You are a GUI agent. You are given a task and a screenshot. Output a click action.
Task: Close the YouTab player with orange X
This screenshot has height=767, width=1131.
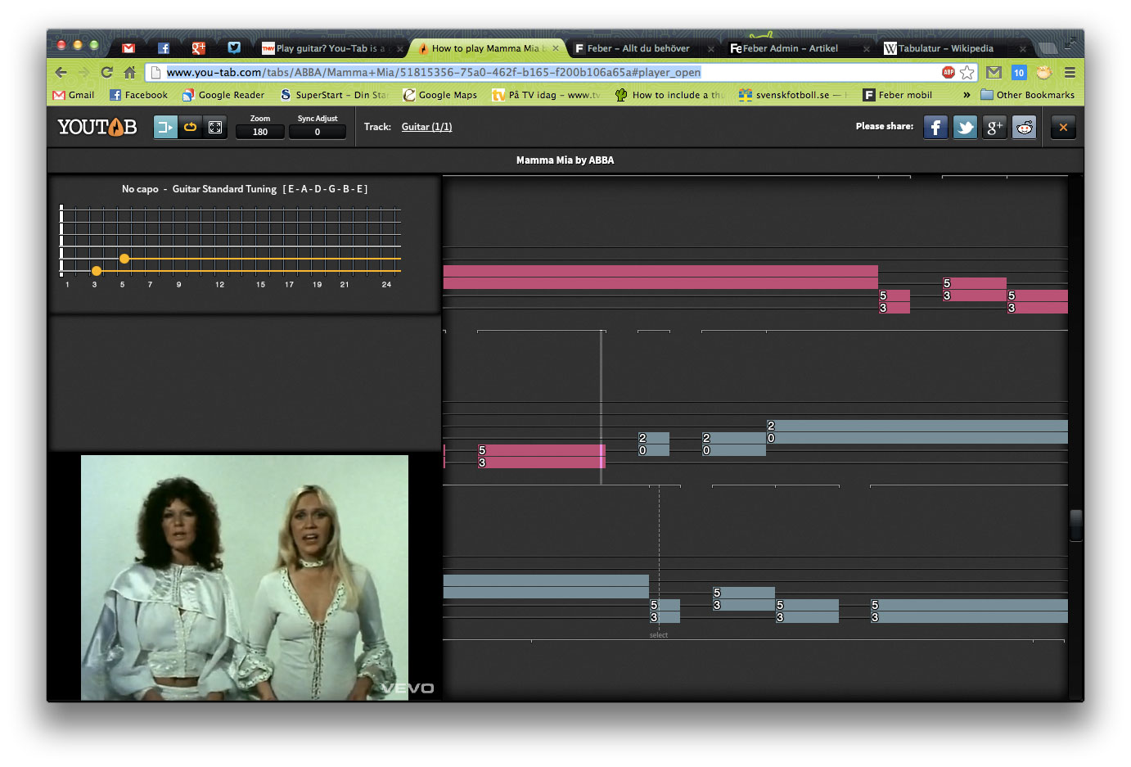(1063, 127)
